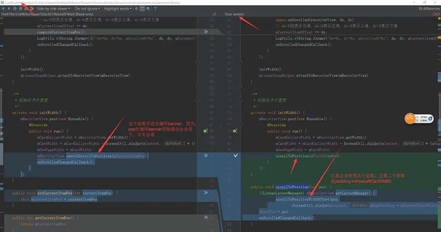Toggle collapse unchanged fragments
Image resolution: width=441 pixels, height=232 pixels.
tap(136, 9)
